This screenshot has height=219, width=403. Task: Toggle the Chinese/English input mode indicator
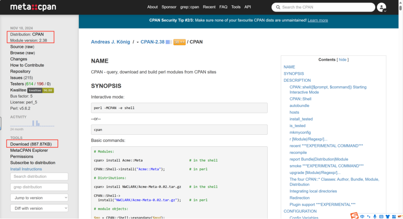pyautogui.click(x=362, y=216)
